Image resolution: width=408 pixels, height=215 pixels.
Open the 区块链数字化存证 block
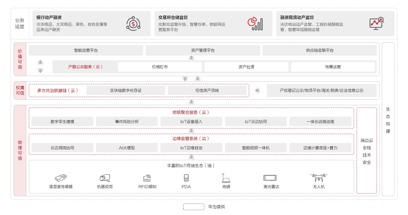click(x=126, y=90)
